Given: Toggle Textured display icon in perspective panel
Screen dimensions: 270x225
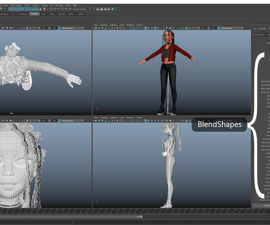Looking at the screenshot, I should click(x=155, y=28).
